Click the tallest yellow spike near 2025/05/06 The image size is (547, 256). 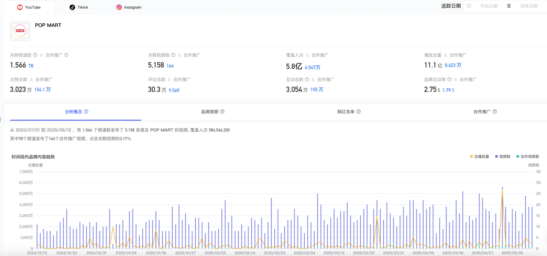point(502,191)
